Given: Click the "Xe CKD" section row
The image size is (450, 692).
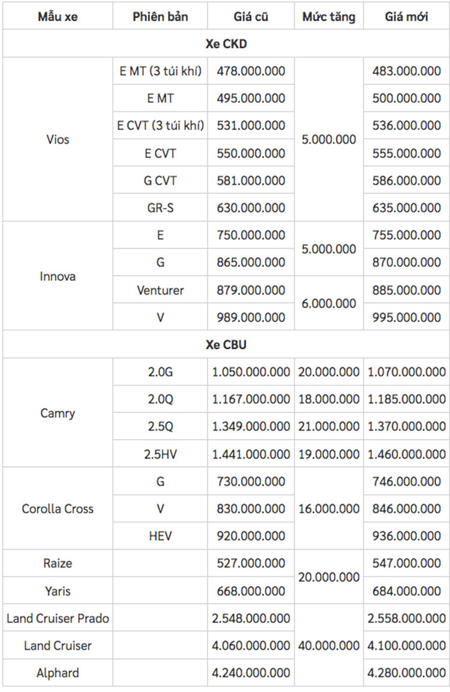Looking at the screenshot, I should (226, 44).
